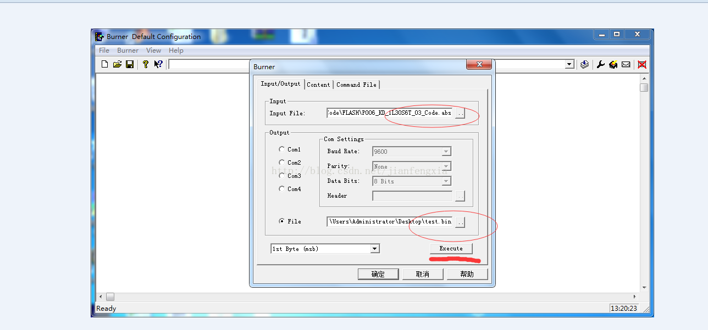Click the wrench settings toolbar icon
The height and width of the screenshot is (330, 708).
click(x=600, y=64)
